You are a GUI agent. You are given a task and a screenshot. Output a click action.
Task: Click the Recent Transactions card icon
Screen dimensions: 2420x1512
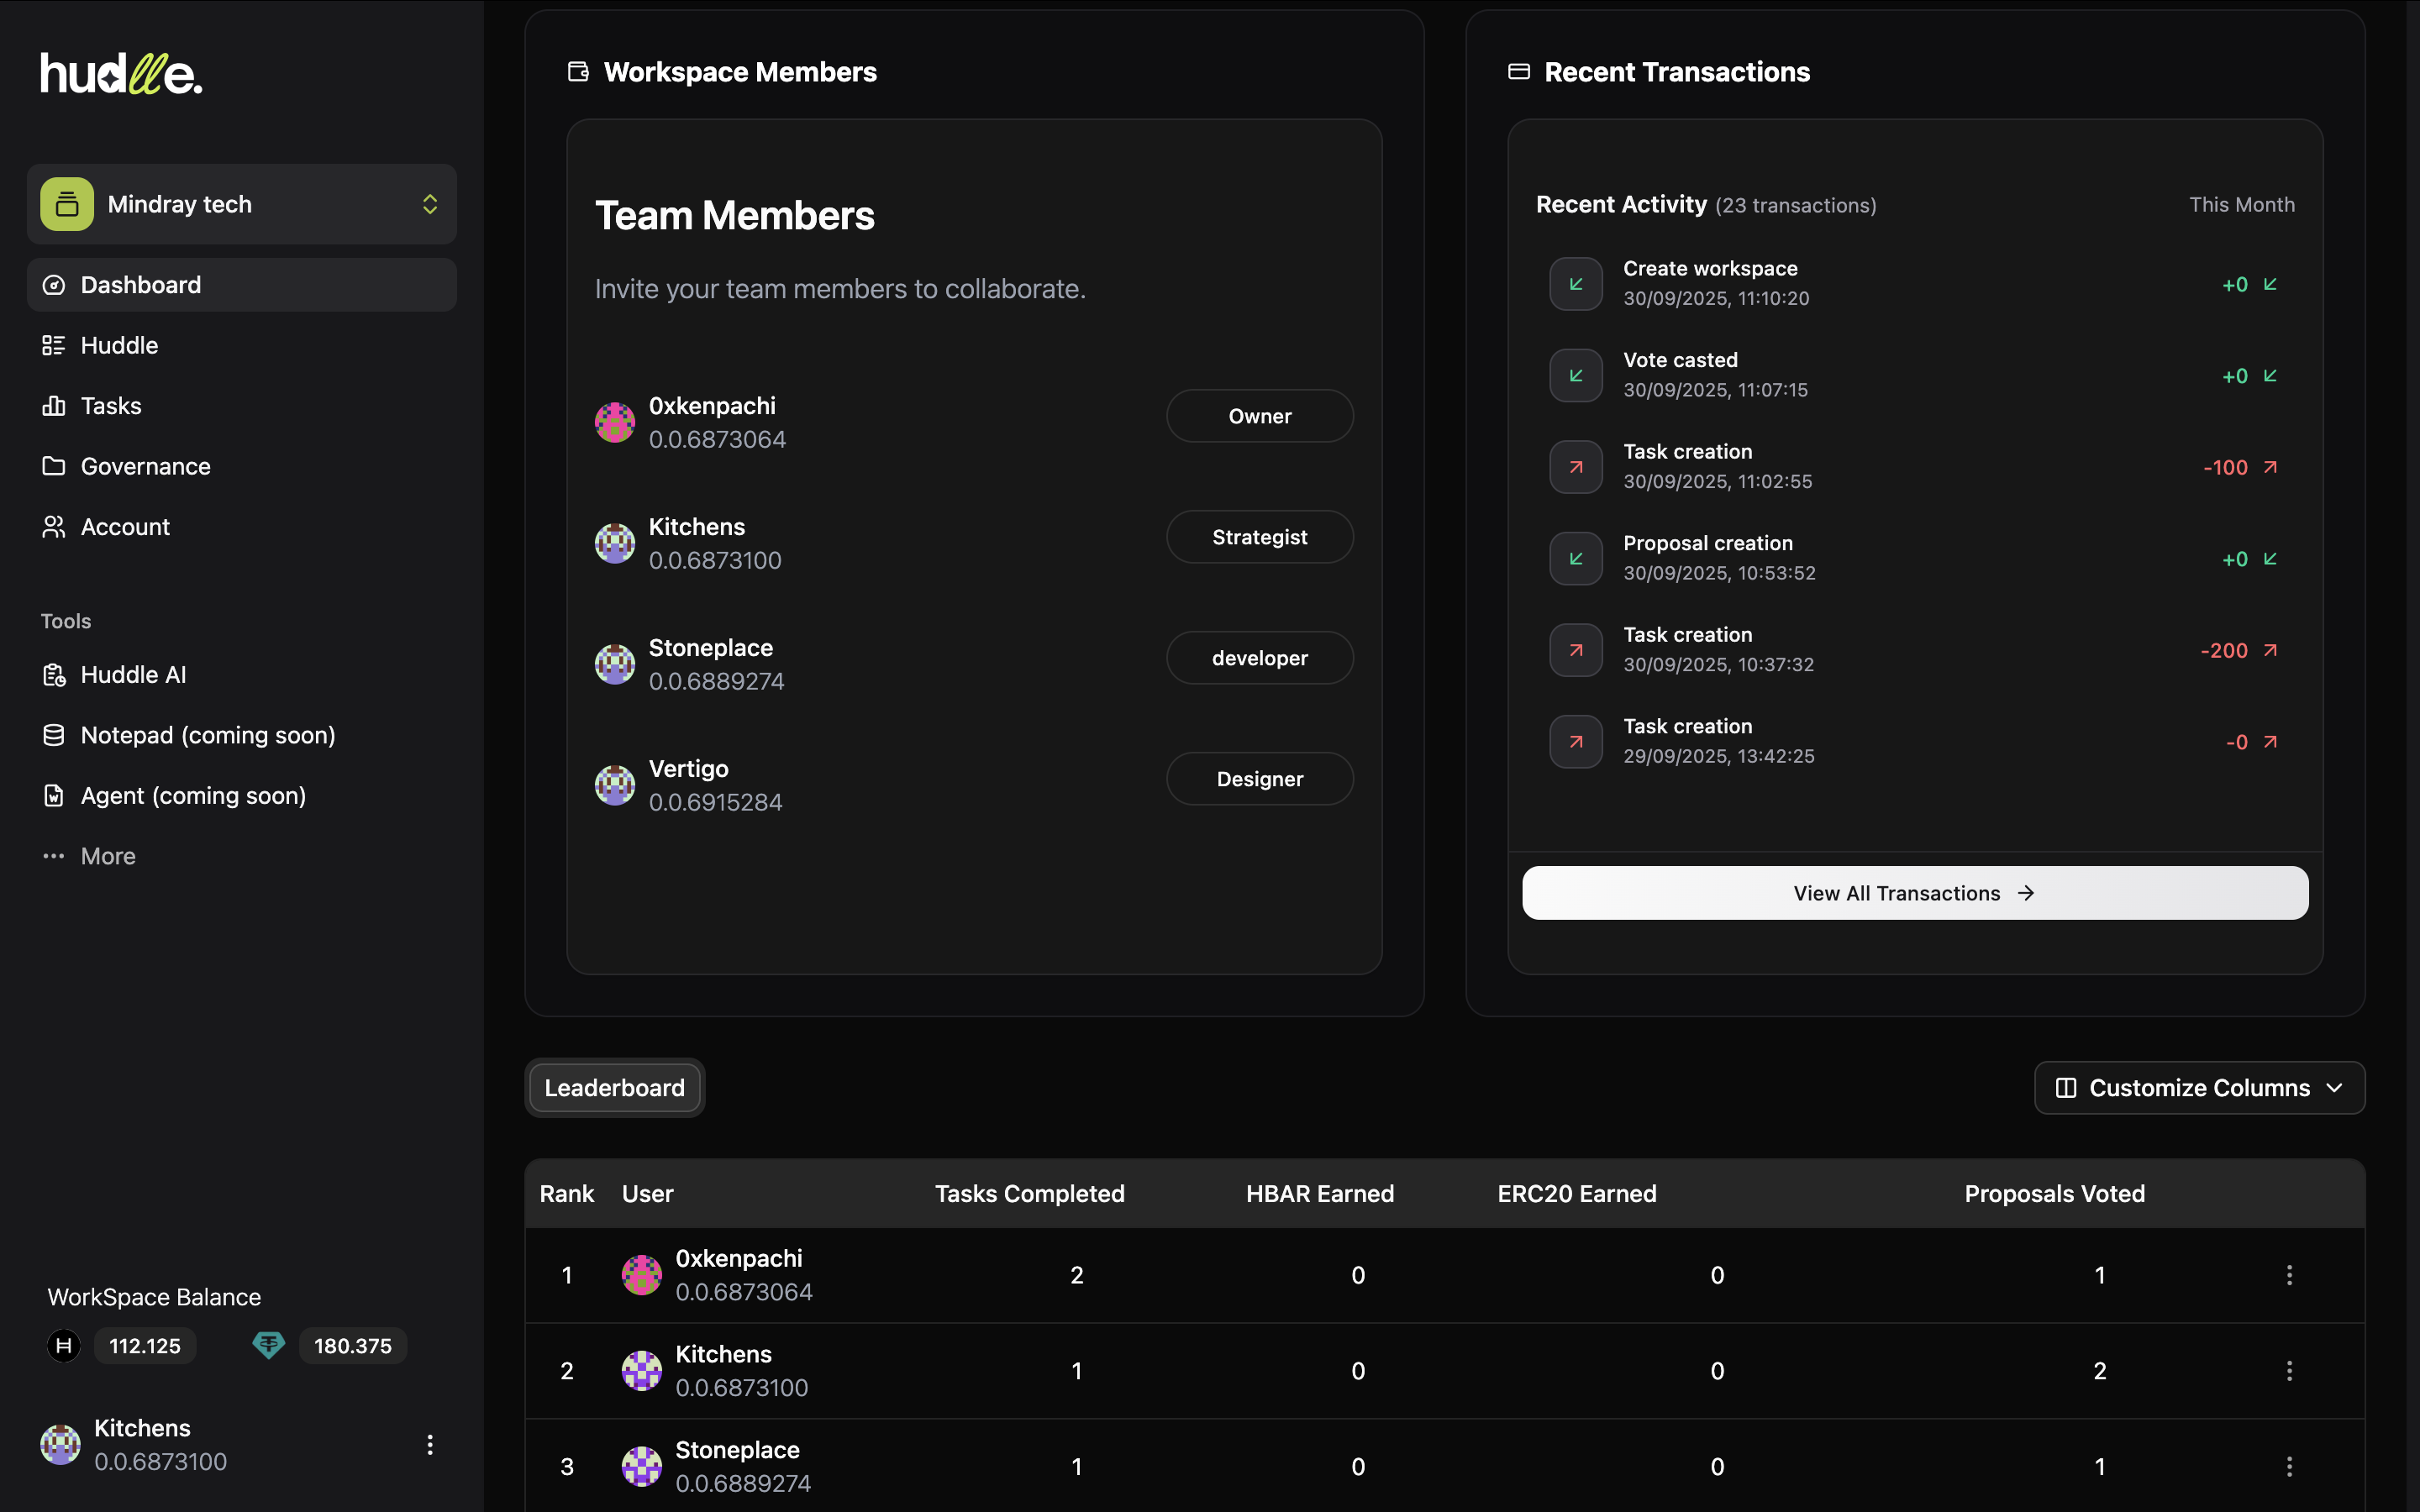[1519, 72]
